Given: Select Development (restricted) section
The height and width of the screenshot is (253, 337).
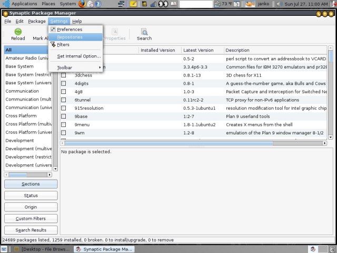Looking at the screenshot, I should [28, 157].
